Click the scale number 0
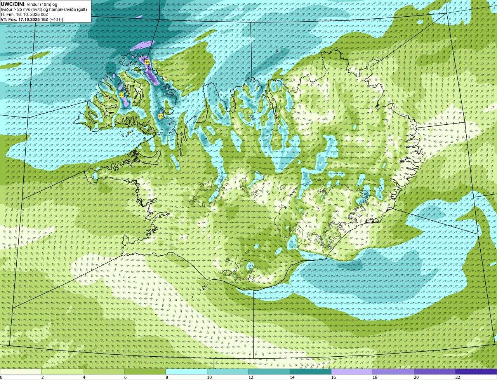Image resolution: width=497 pixels, height=380 pixels. [x=1, y=377]
